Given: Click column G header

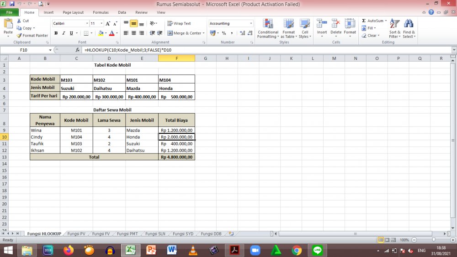Looking at the screenshot, I should 206,58.
